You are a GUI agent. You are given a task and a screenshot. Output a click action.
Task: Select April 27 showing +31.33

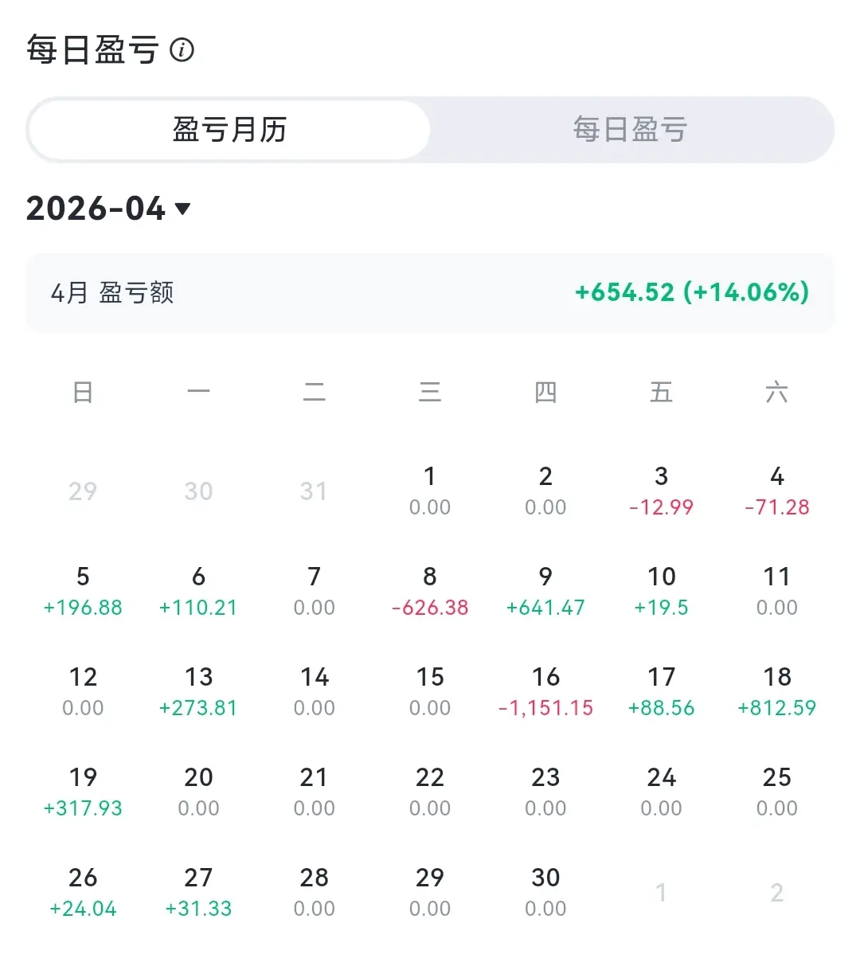coord(198,892)
